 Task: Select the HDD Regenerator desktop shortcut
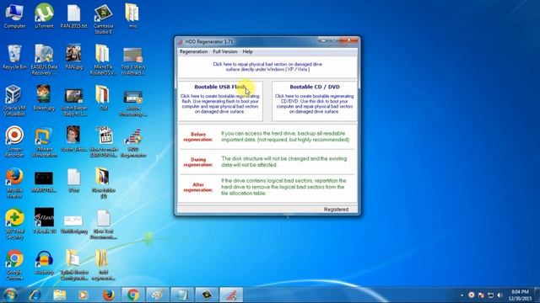point(133,142)
